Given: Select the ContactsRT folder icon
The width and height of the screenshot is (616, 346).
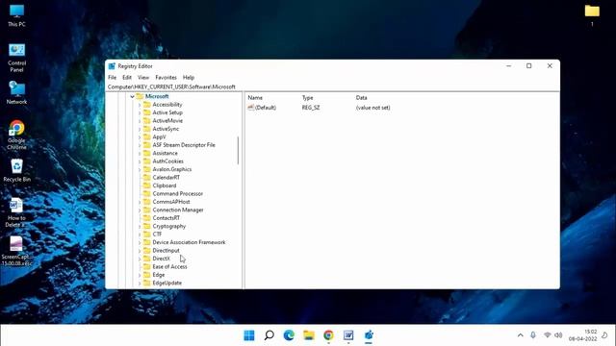Looking at the screenshot, I should [x=147, y=218].
